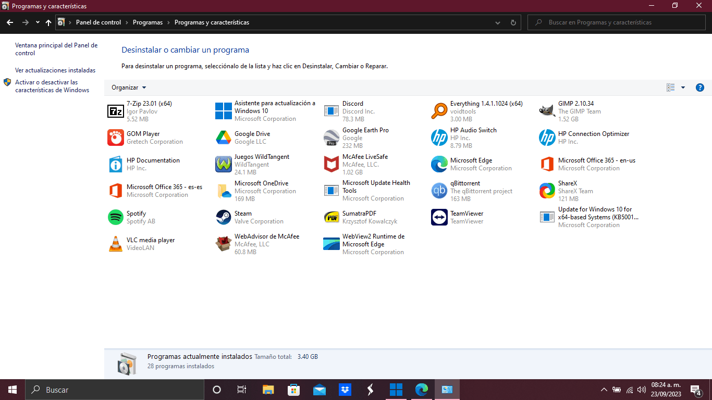Go up one folder level
This screenshot has width=712, height=400.
pyautogui.click(x=48, y=22)
